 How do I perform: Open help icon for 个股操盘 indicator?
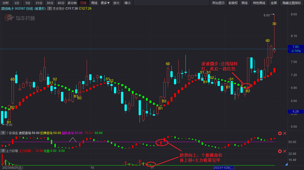pyautogui.click(x=3, y=133)
